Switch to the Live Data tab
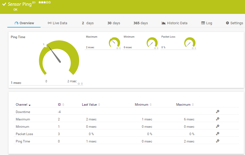 [57, 23]
